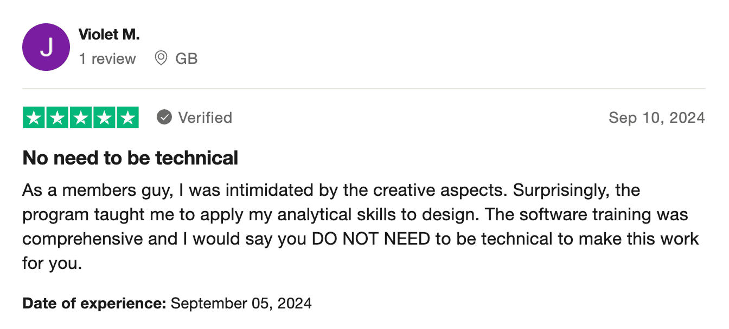The width and height of the screenshot is (729, 329).
Task: Click the "Date of experience:" label
Action: (x=94, y=303)
